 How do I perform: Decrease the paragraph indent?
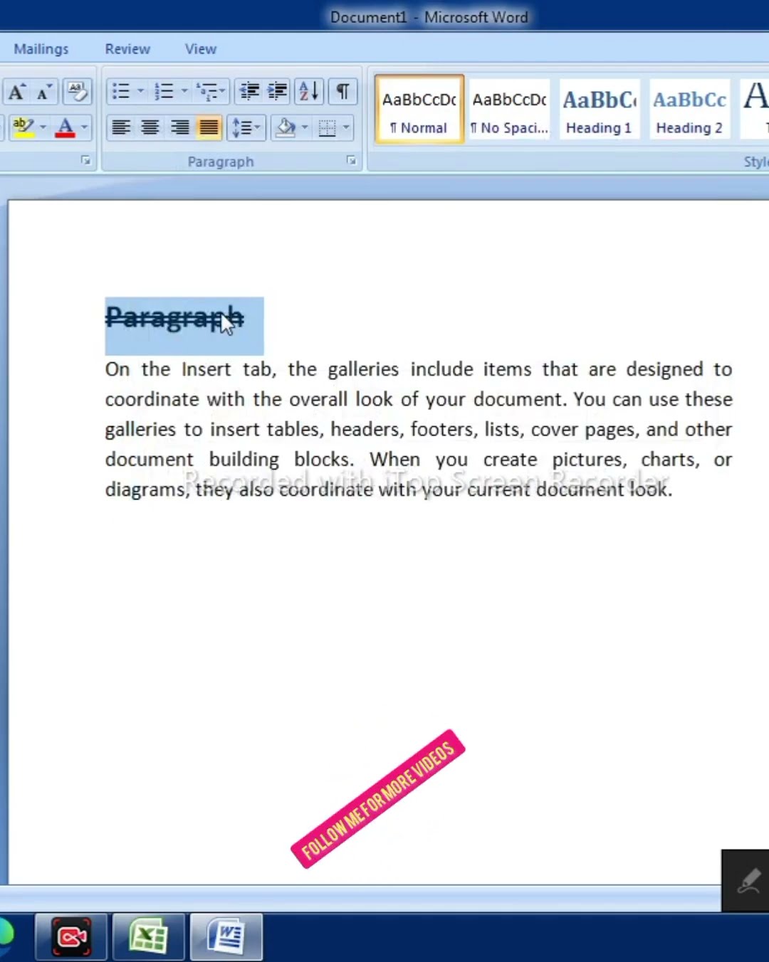click(249, 91)
